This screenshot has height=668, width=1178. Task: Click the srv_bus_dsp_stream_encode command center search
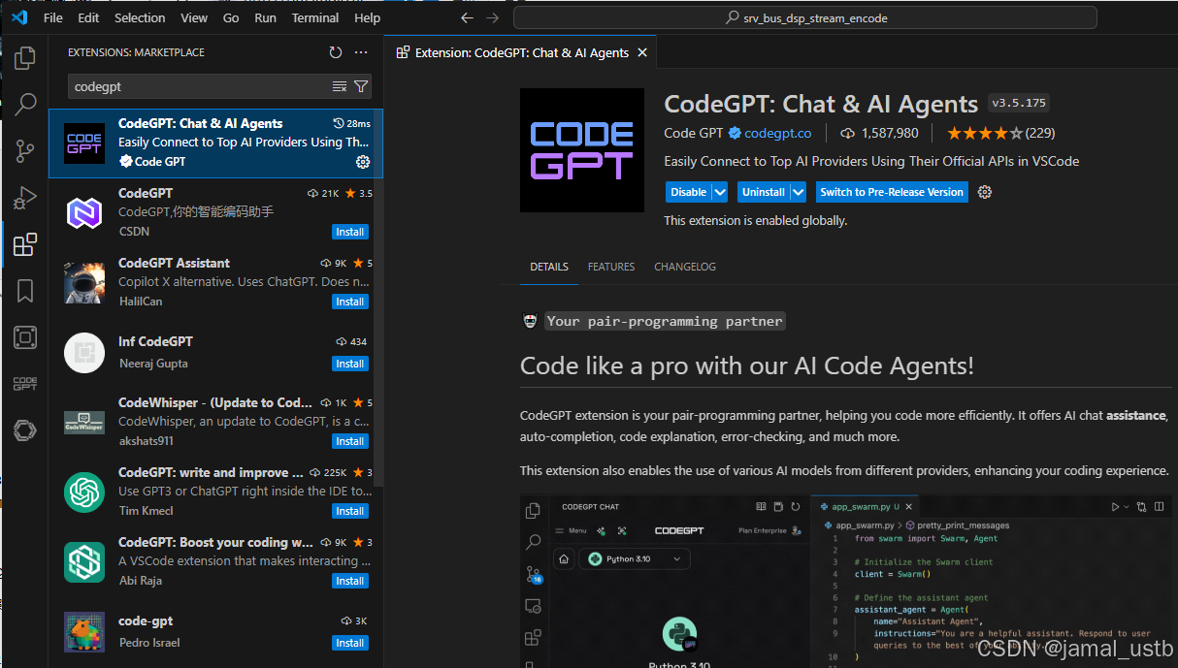click(x=805, y=17)
